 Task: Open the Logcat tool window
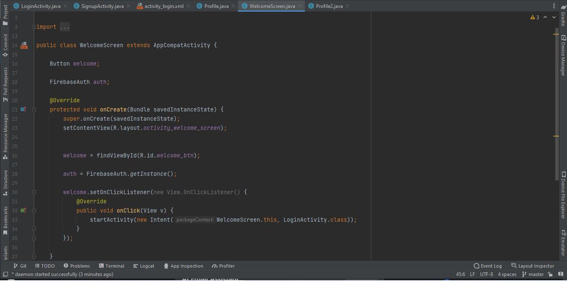point(144,266)
